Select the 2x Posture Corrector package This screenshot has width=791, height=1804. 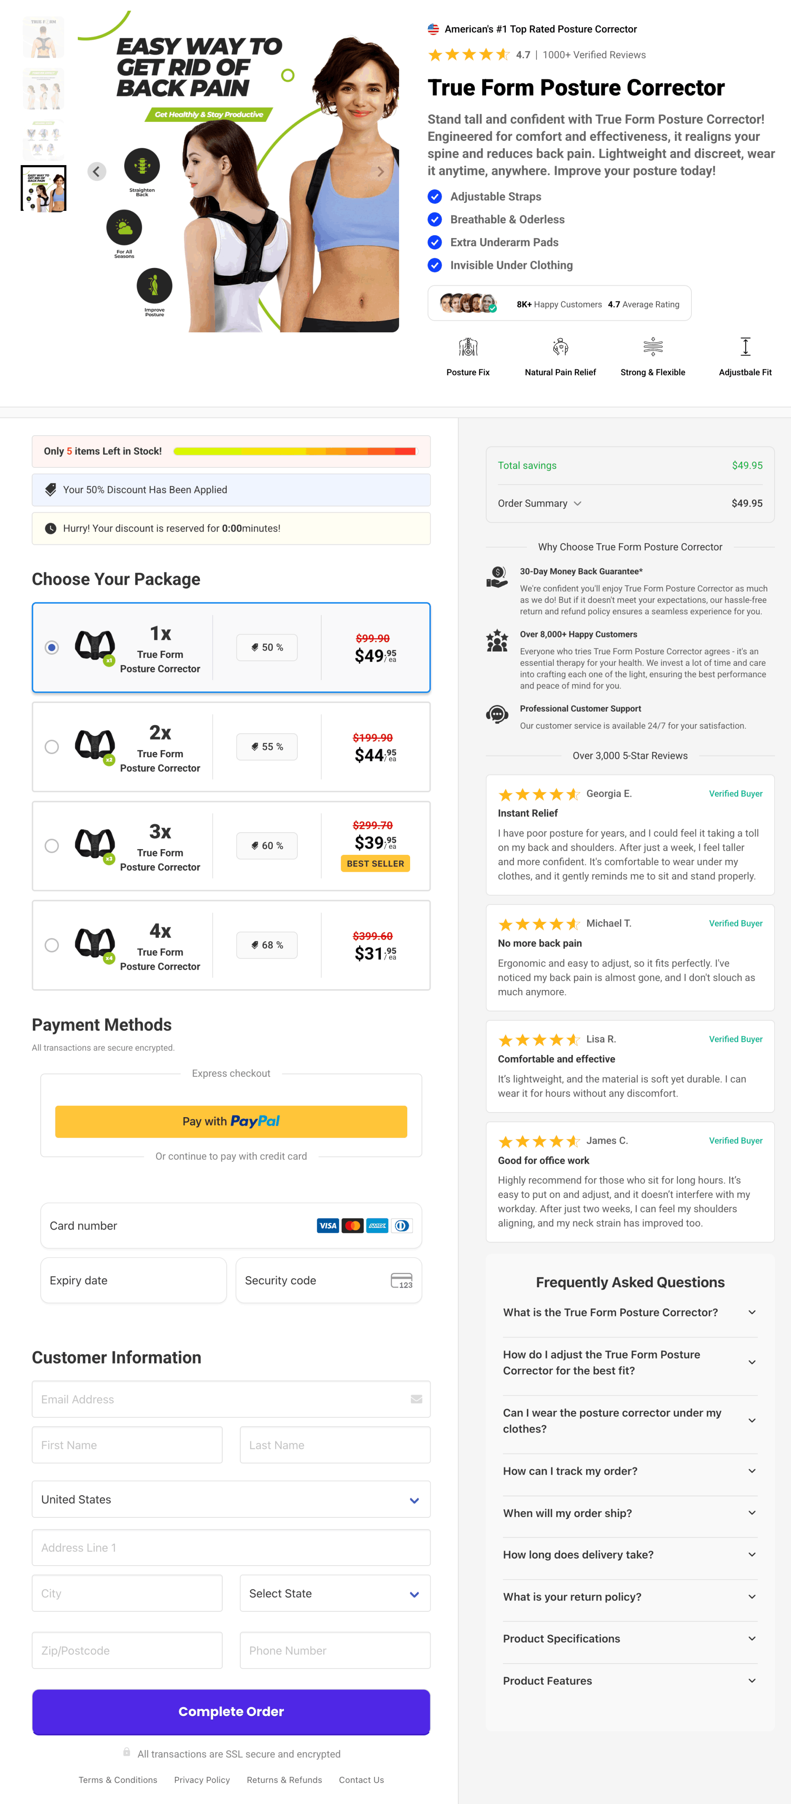(52, 747)
